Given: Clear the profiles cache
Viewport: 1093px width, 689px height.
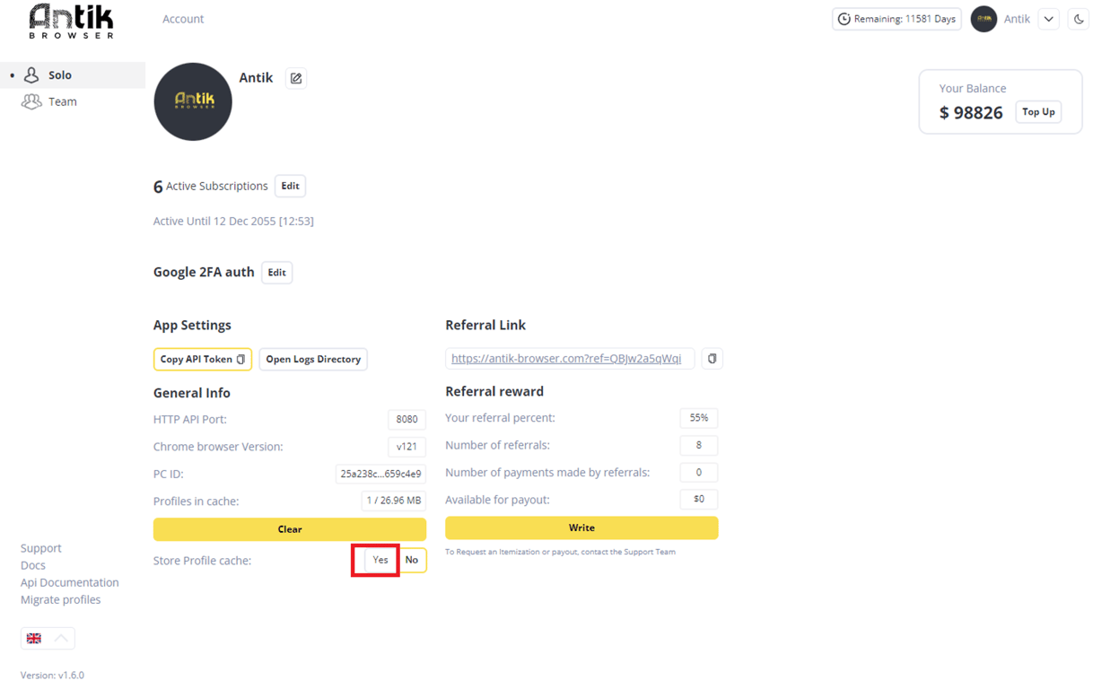Looking at the screenshot, I should [x=290, y=529].
